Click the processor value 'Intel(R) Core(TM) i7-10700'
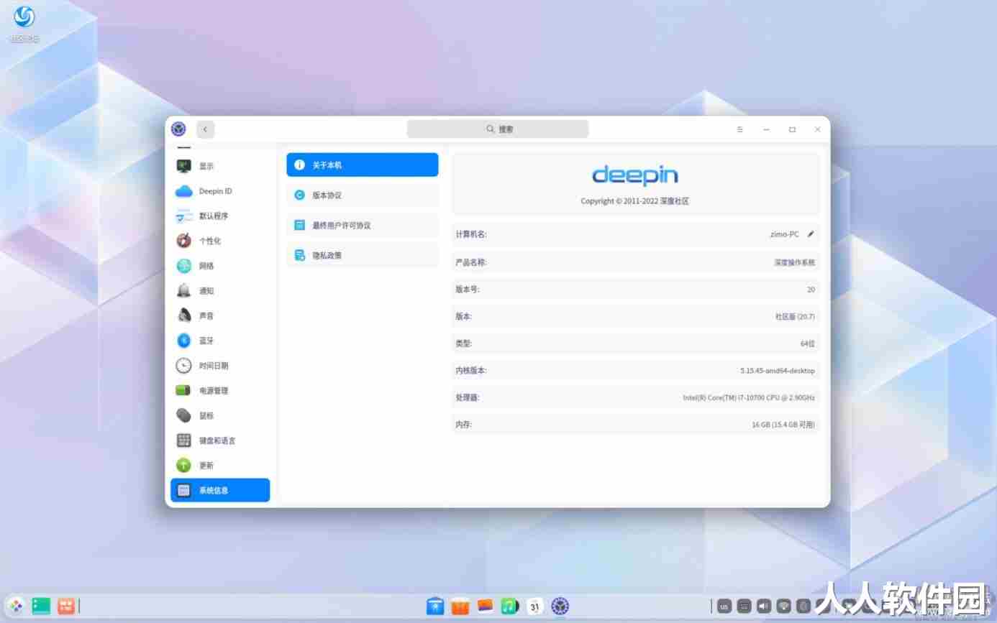 [x=749, y=397]
